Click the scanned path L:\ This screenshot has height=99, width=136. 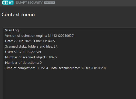[x=56, y=47]
